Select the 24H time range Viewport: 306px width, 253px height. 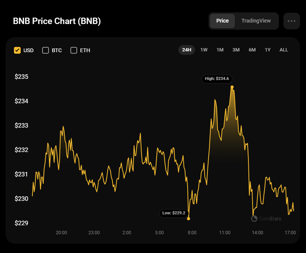click(187, 50)
